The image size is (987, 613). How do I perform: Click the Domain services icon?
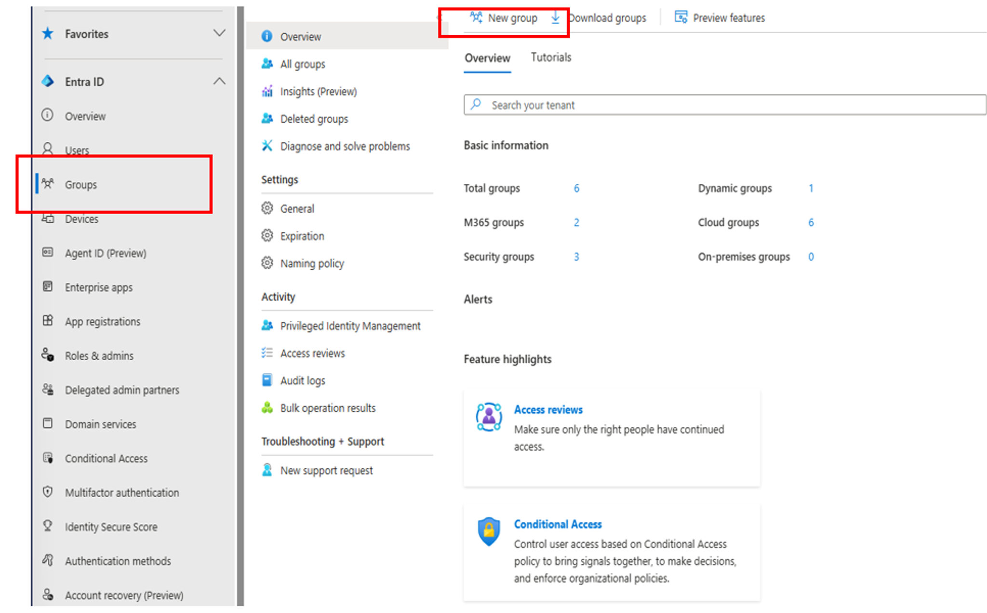(48, 423)
